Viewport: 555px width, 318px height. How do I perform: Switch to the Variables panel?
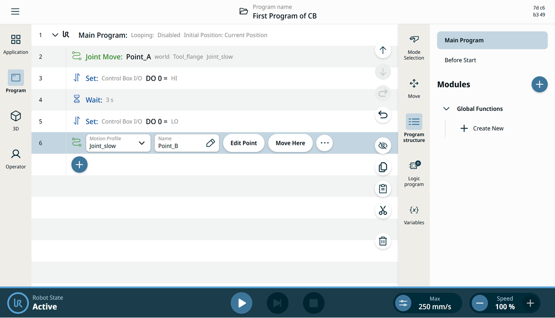(x=414, y=215)
